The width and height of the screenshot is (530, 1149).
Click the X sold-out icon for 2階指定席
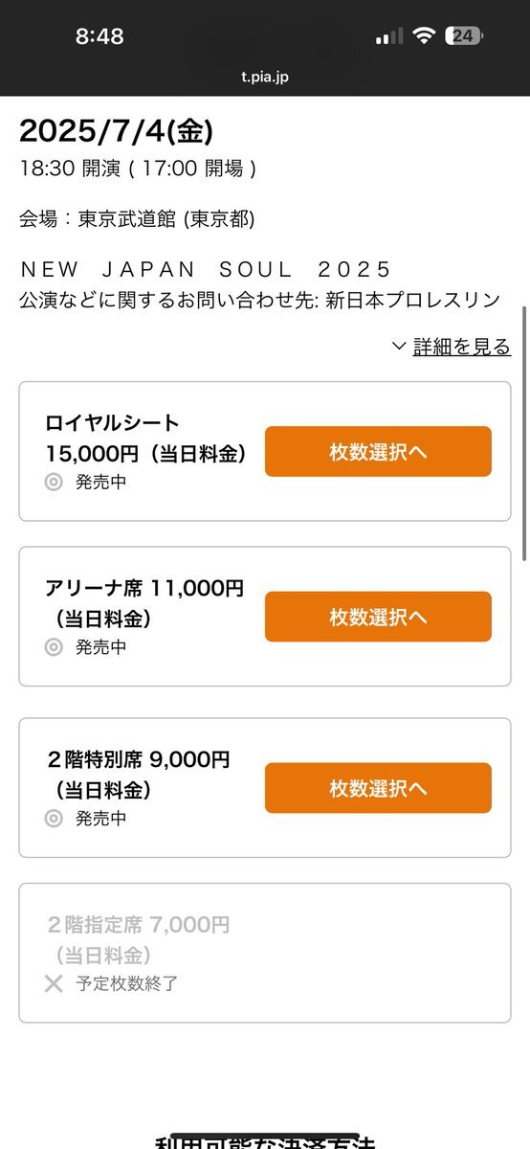pyautogui.click(x=54, y=983)
